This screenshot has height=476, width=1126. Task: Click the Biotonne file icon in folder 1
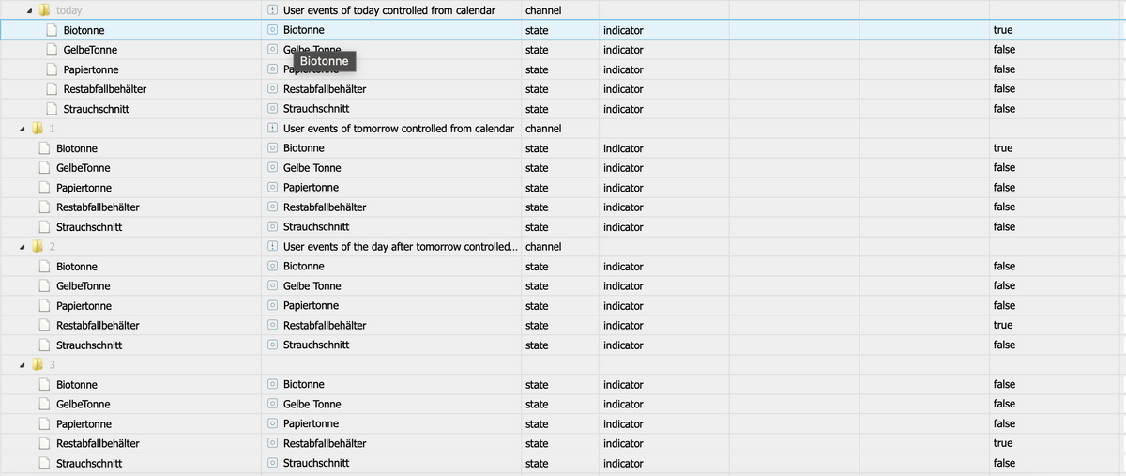(44, 148)
